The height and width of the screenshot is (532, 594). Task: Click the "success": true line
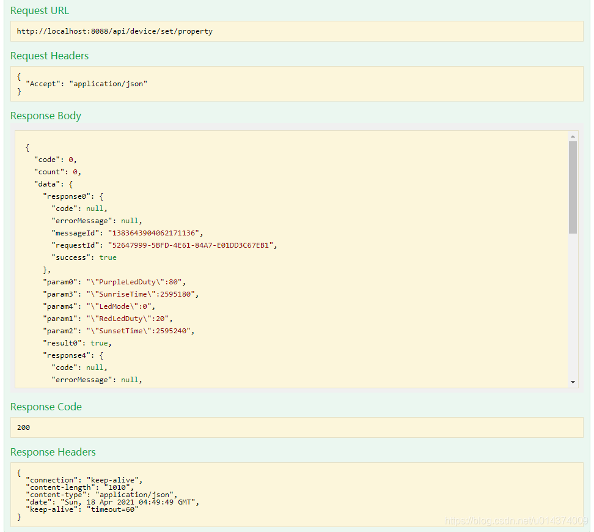(x=84, y=257)
